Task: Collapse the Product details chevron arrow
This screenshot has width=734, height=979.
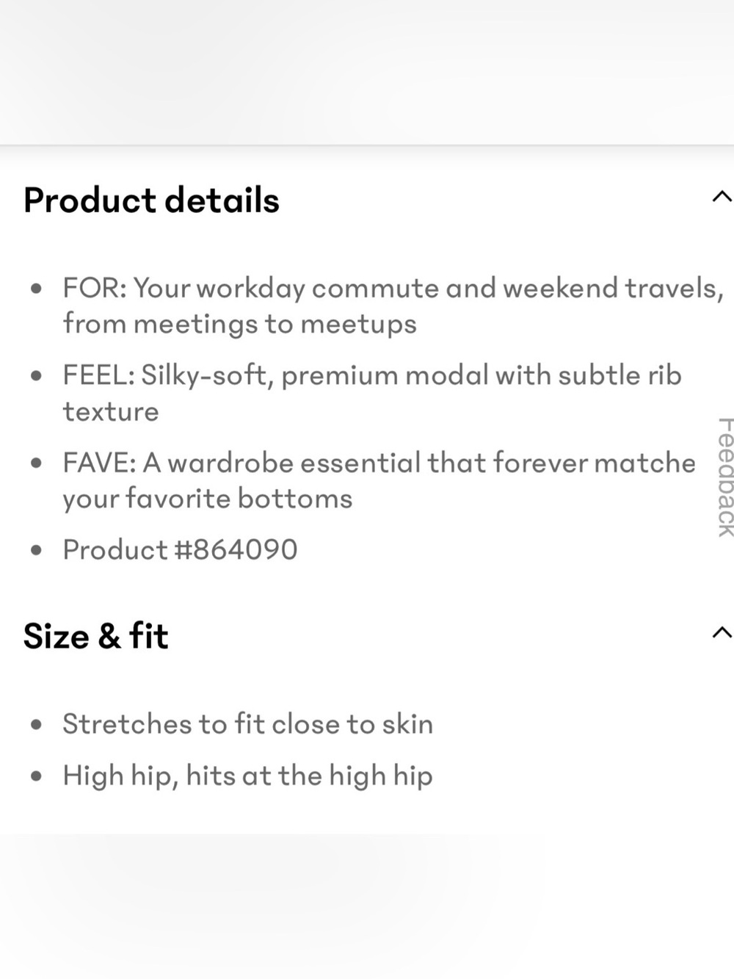Action: click(x=722, y=197)
